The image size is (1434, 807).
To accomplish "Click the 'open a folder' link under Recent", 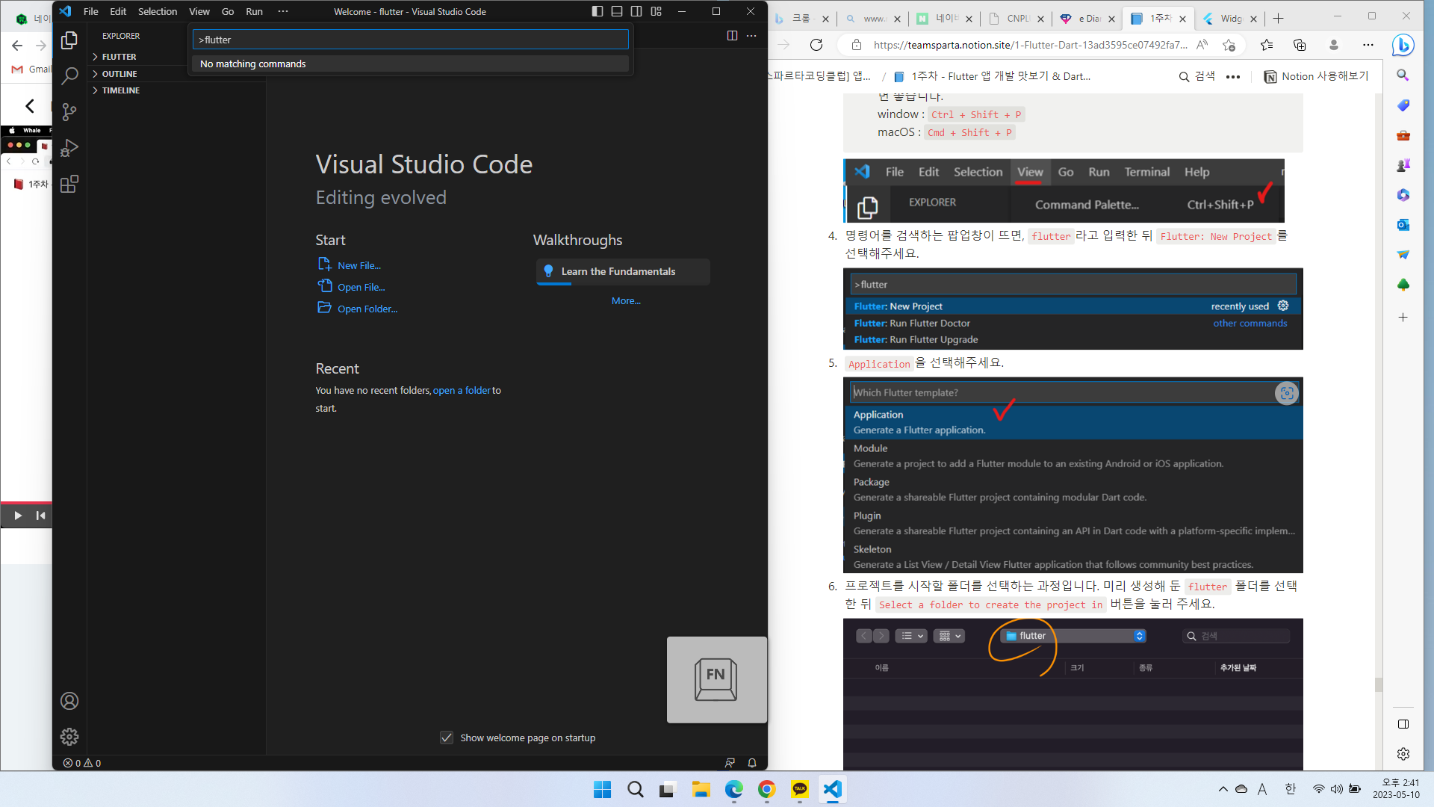I will point(462,390).
